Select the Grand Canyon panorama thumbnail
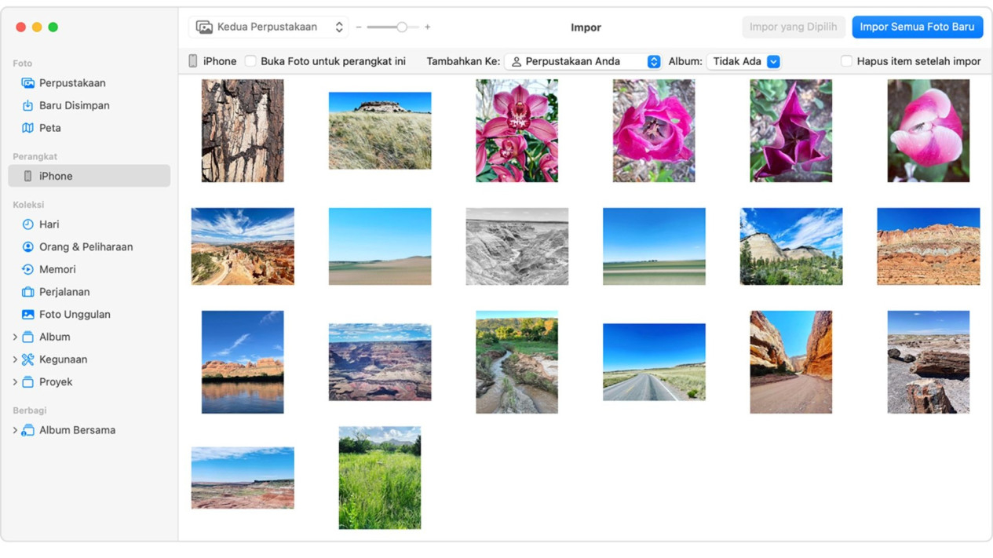This screenshot has width=993, height=558. tap(380, 362)
